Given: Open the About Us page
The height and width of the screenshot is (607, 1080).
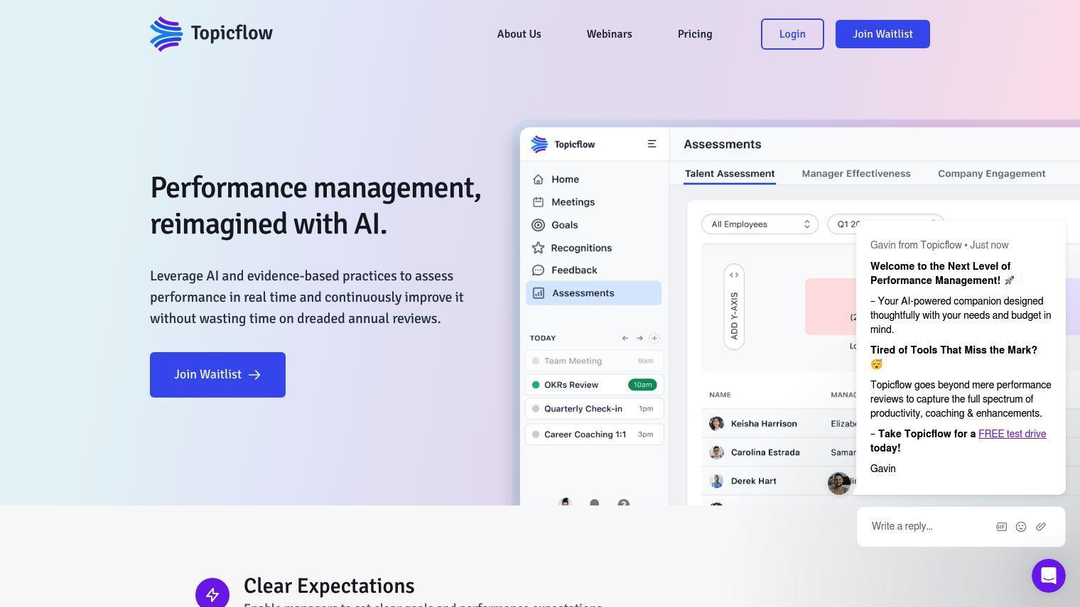Looking at the screenshot, I should click(519, 34).
